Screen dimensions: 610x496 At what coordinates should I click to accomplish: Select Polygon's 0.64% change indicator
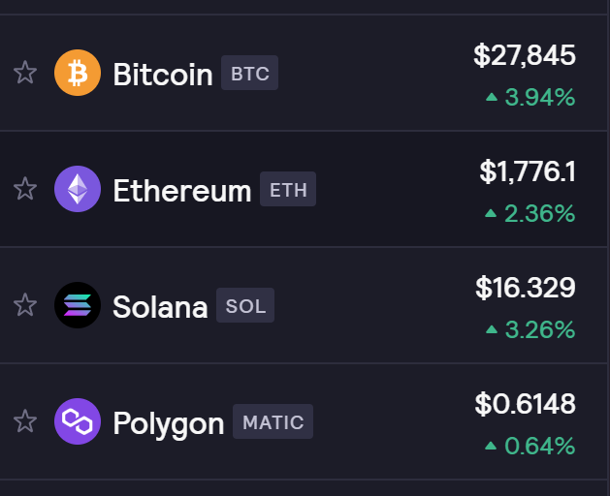(x=530, y=446)
